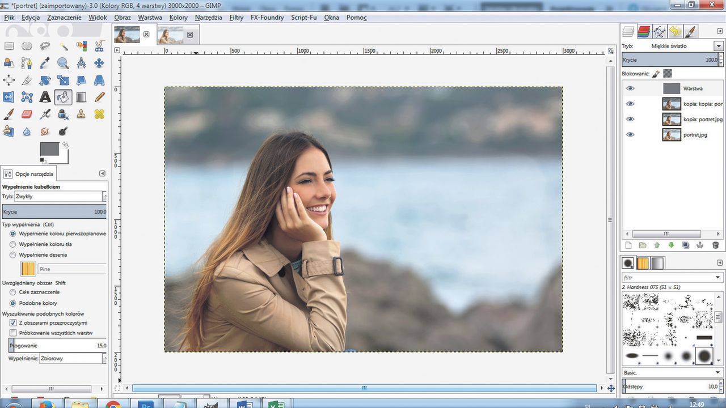This screenshot has width=726, height=408.
Task: Adjust the Progowanie threshold slider
Action: pyautogui.click(x=58, y=345)
